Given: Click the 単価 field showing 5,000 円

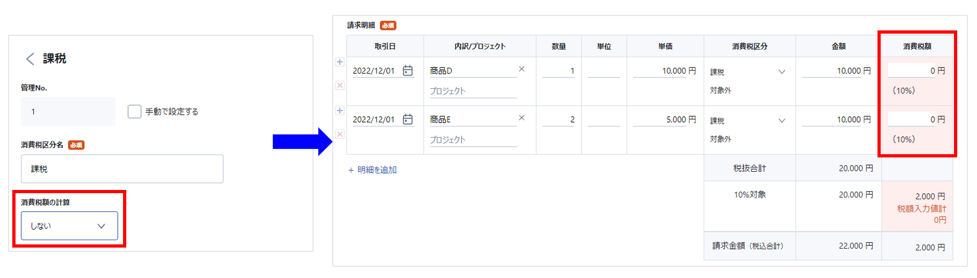Looking at the screenshot, I should pyautogui.click(x=665, y=120).
